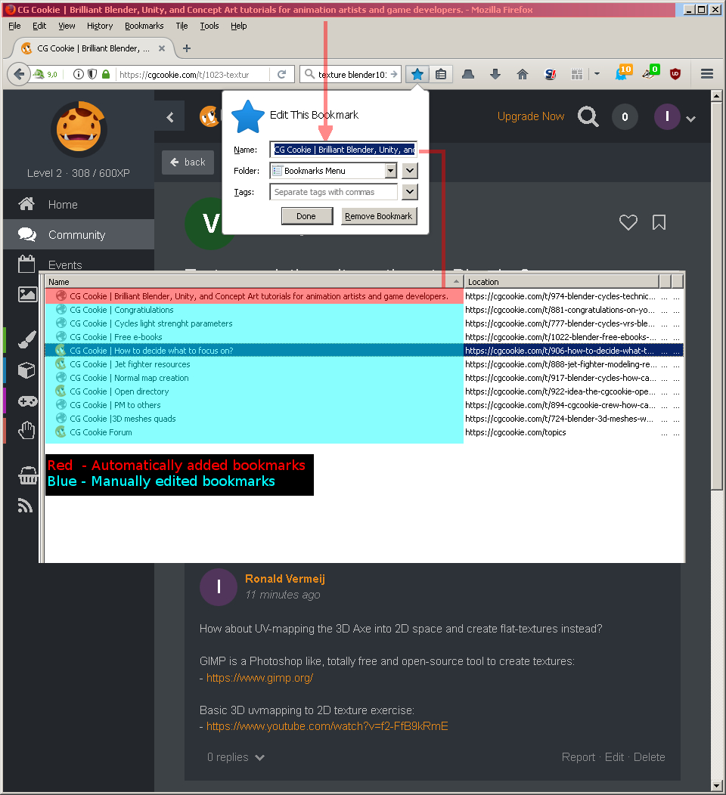Select bookmark 'CG Cookie | PM to others'

click(254, 405)
